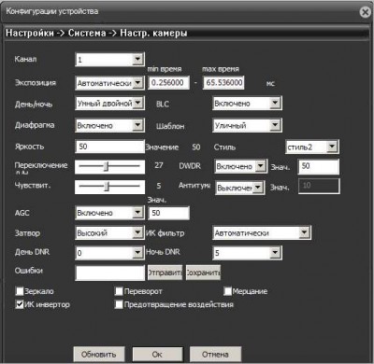
Task: Open the День/ночь mode dropdown
Action: [109, 104]
